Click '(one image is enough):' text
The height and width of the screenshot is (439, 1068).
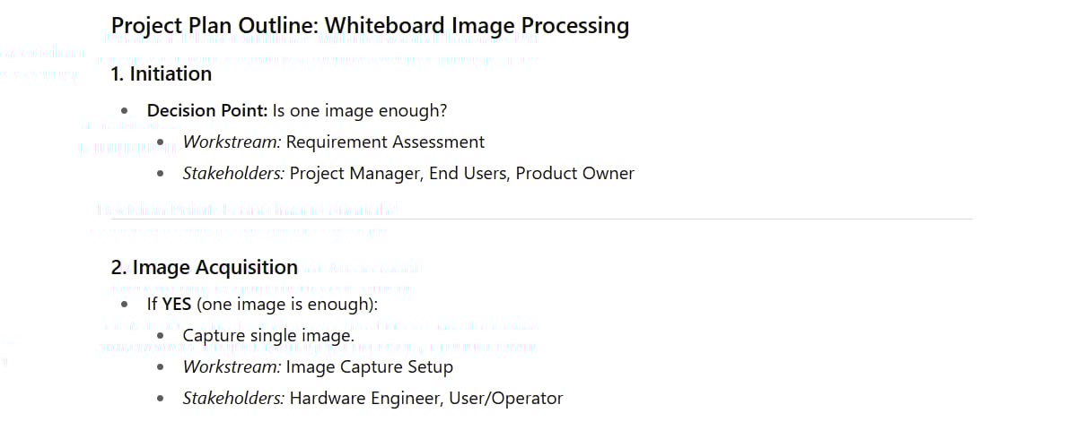tap(287, 304)
